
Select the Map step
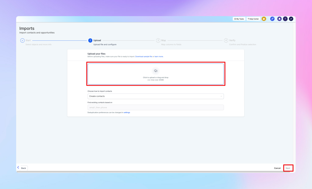click(x=163, y=40)
